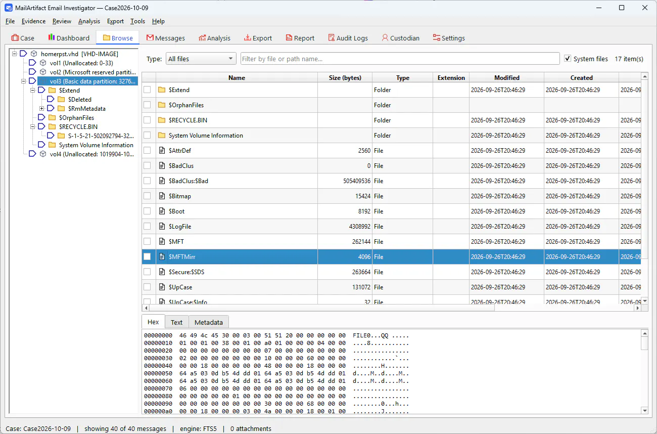Click the $RECYCLE.BIN folder icon in the file list
Image resolution: width=657 pixels, height=434 pixels.
(x=162, y=120)
